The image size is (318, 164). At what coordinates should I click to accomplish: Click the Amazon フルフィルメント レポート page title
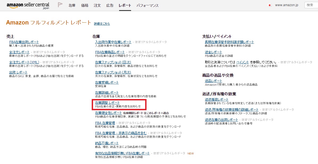pos(48,23)
